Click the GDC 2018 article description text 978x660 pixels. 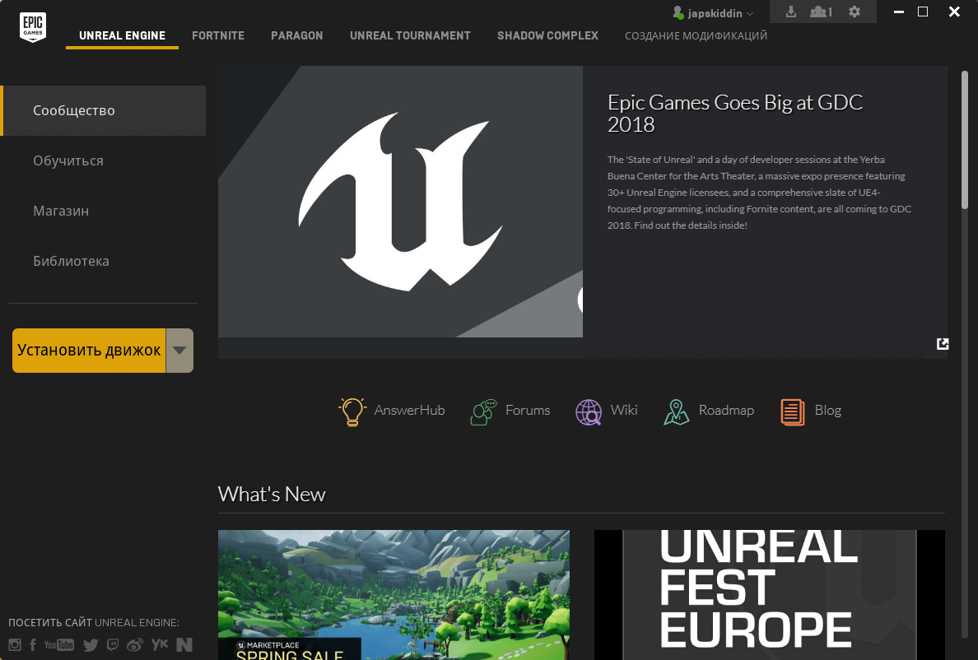759,193
